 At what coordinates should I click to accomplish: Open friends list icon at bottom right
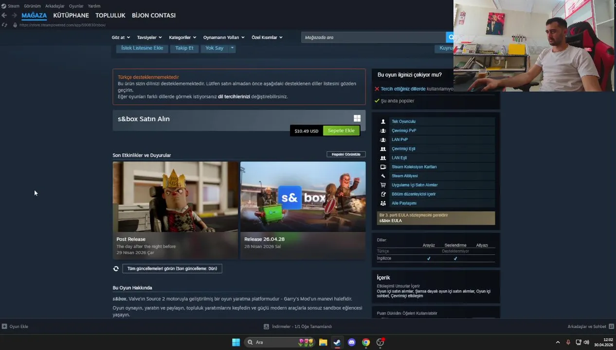[x=612, y=327]
